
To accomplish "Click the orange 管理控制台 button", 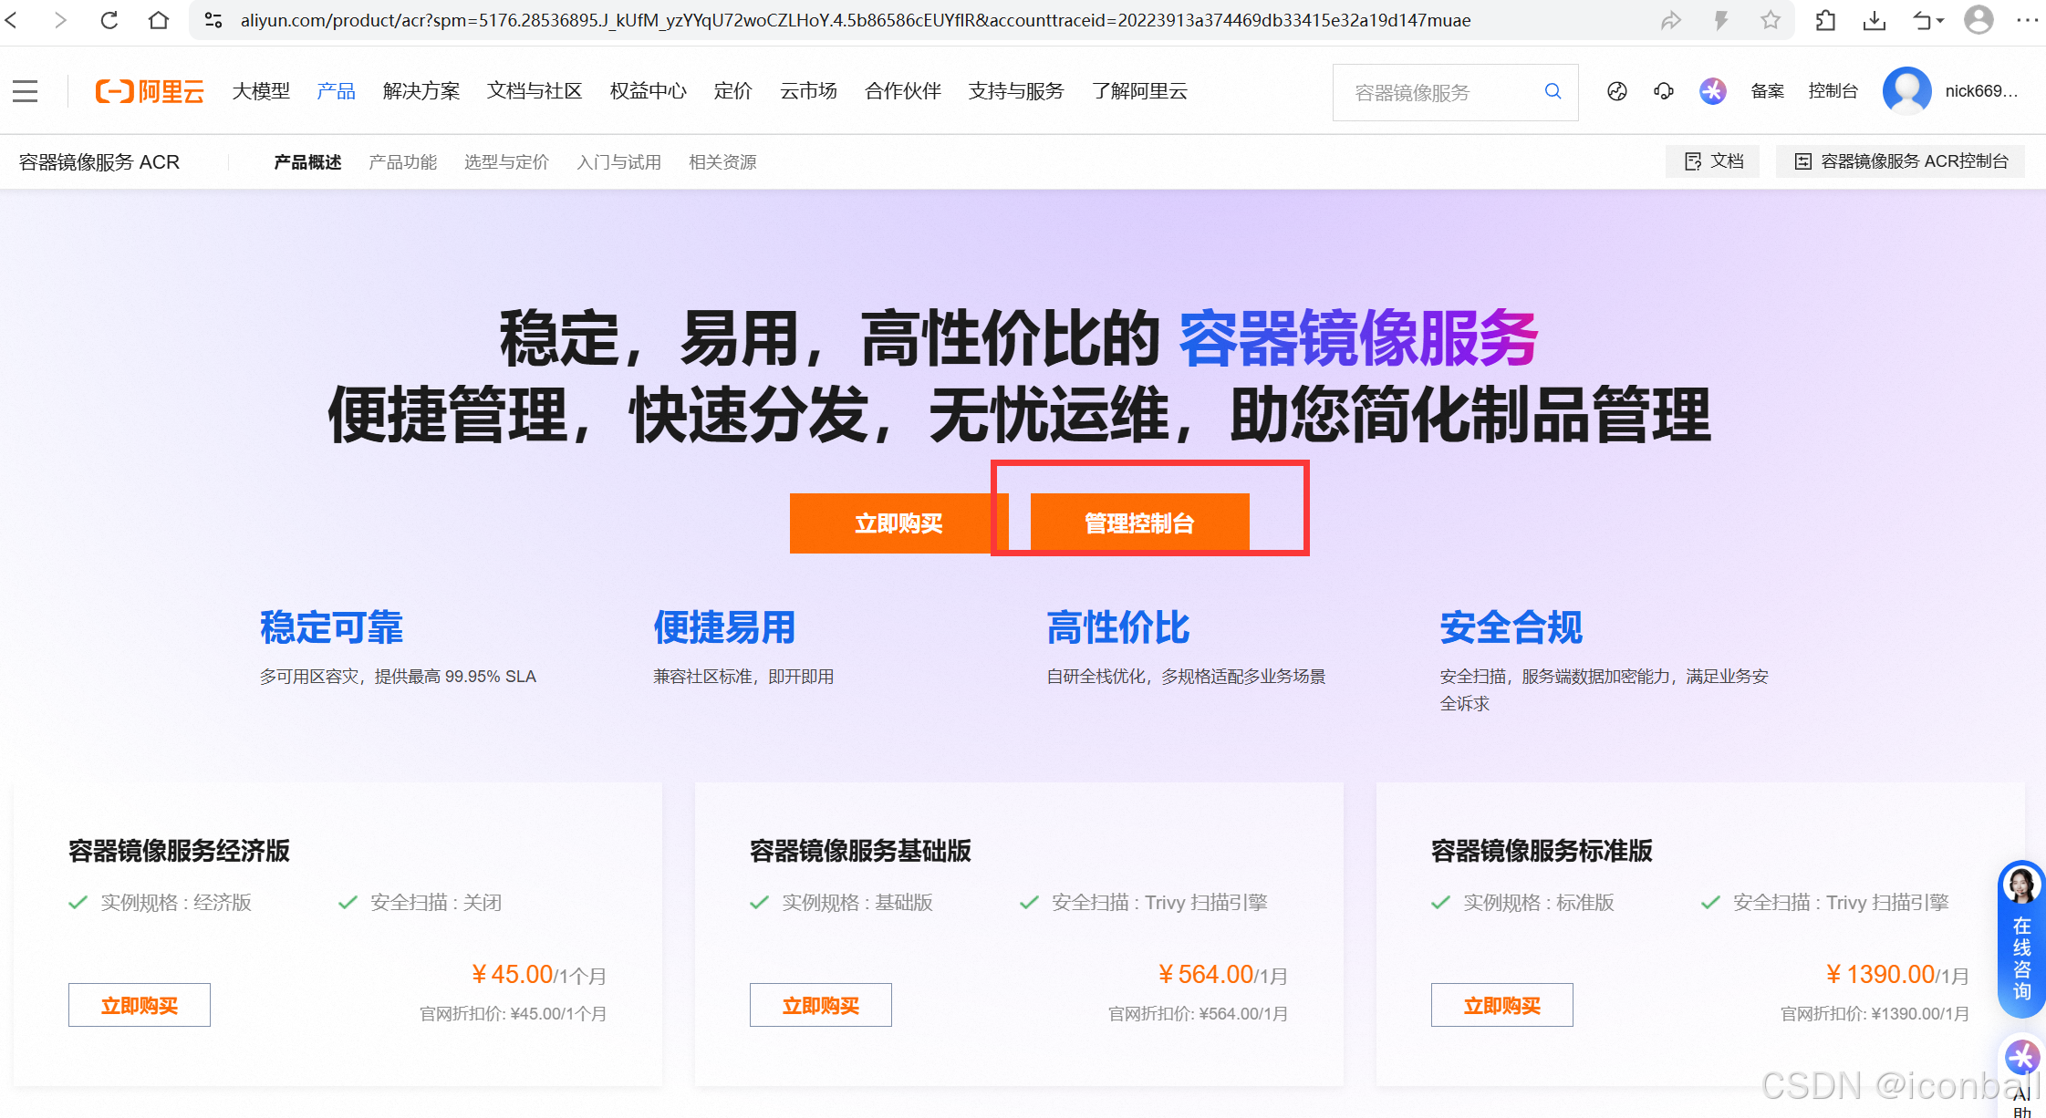I will 1139,523.
